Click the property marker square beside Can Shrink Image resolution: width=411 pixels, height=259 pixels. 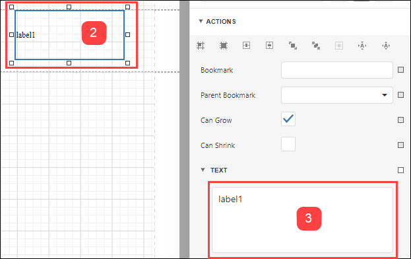400,145
